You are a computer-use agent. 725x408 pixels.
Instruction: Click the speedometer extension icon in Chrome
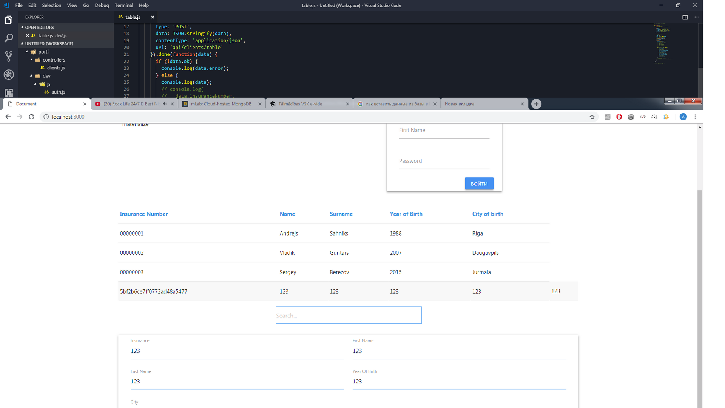pos(654,117)
